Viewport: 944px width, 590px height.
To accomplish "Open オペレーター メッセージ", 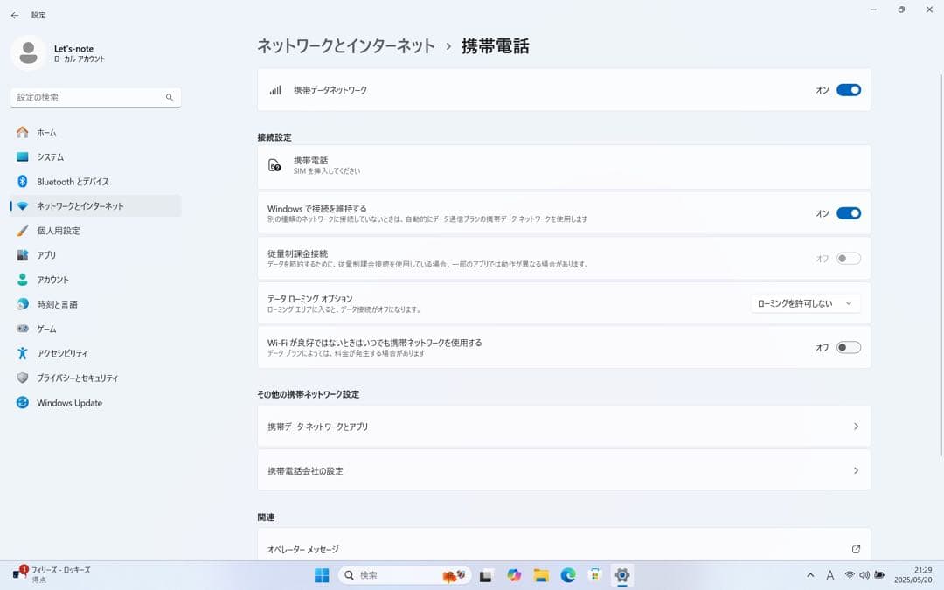I will coord(563,549).
